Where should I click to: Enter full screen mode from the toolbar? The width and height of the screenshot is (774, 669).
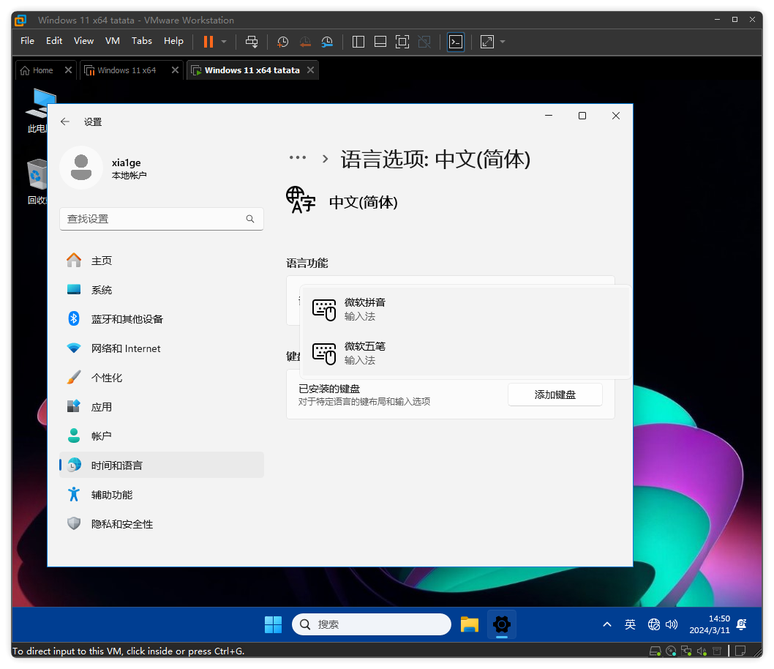(402, 42)
